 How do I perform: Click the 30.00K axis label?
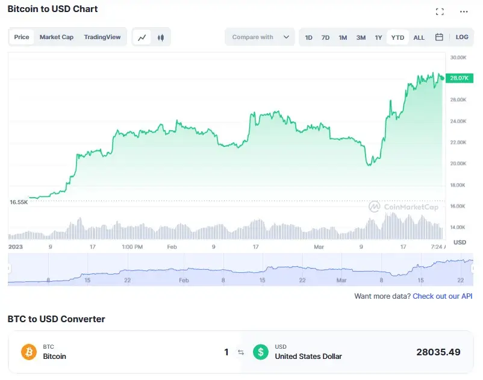pyautogui.click(x=458, y=58)
